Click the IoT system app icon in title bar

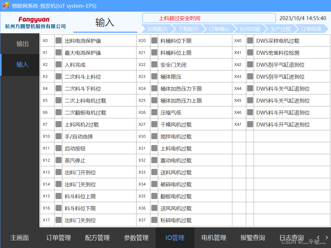(x=6, y=5)
